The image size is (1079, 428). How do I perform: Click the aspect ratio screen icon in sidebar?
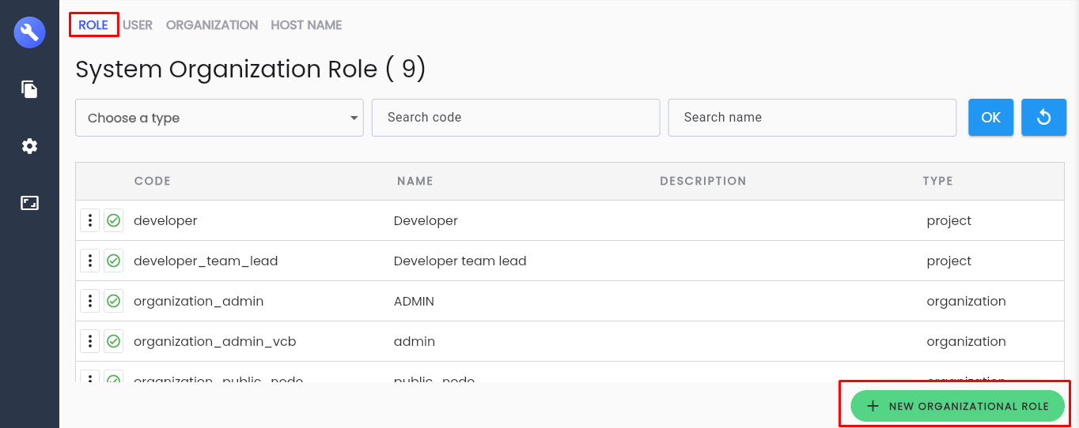coord(29,203)
